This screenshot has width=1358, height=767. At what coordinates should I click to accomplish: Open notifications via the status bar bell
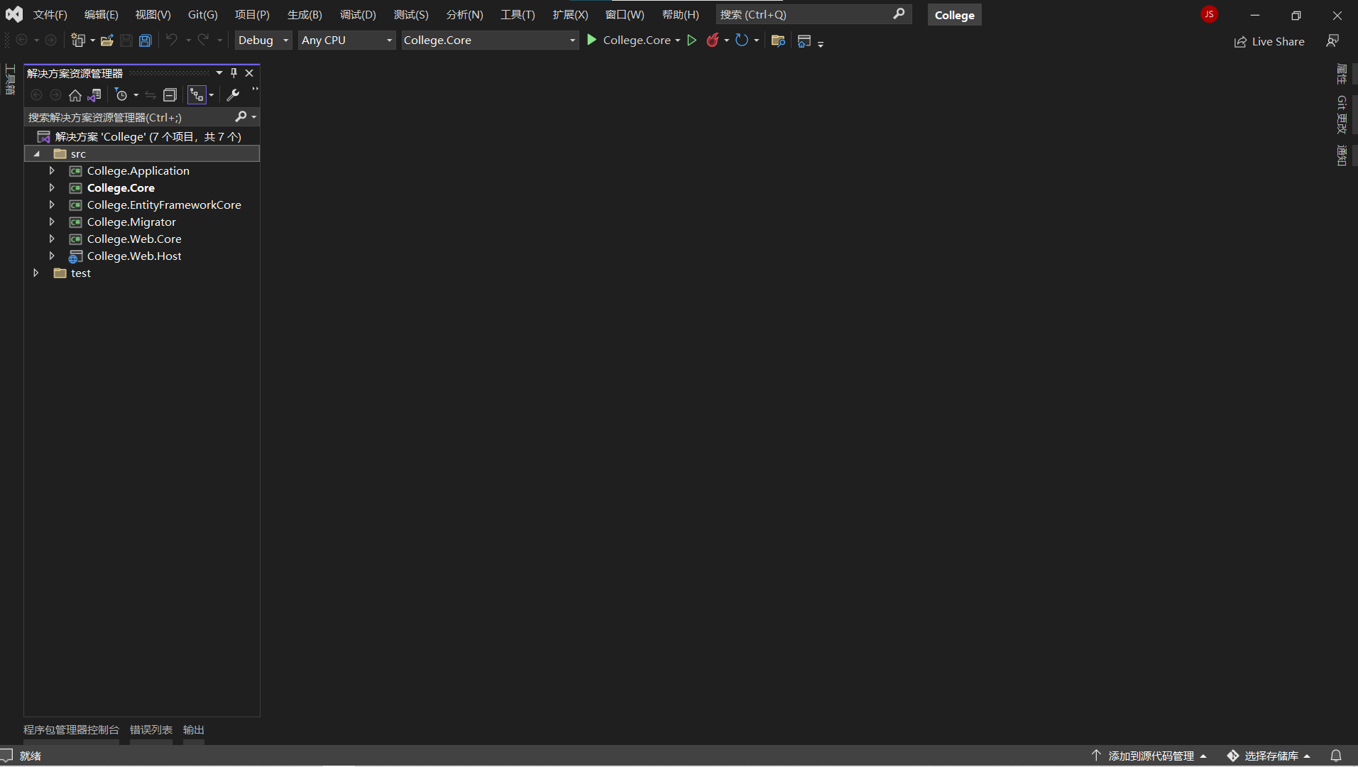coord(1336,756)
